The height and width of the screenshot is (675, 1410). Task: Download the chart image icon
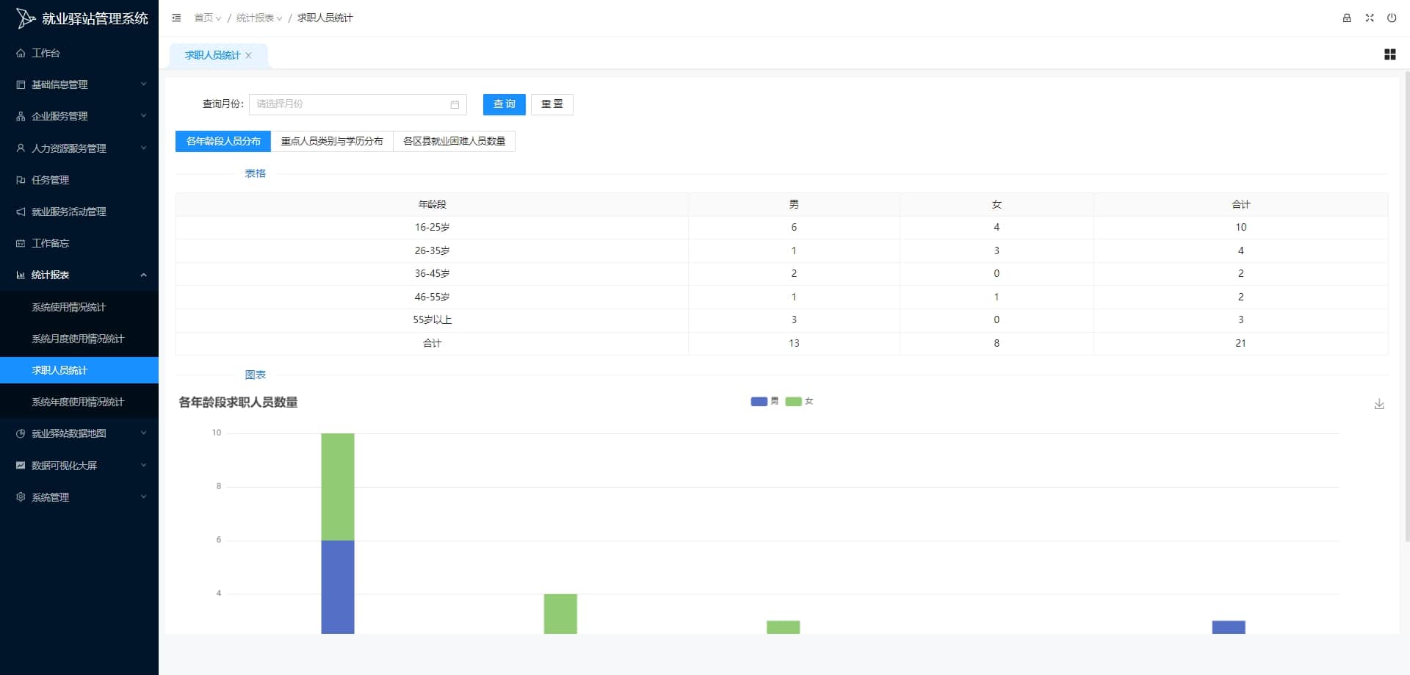tap(1379, 404)
